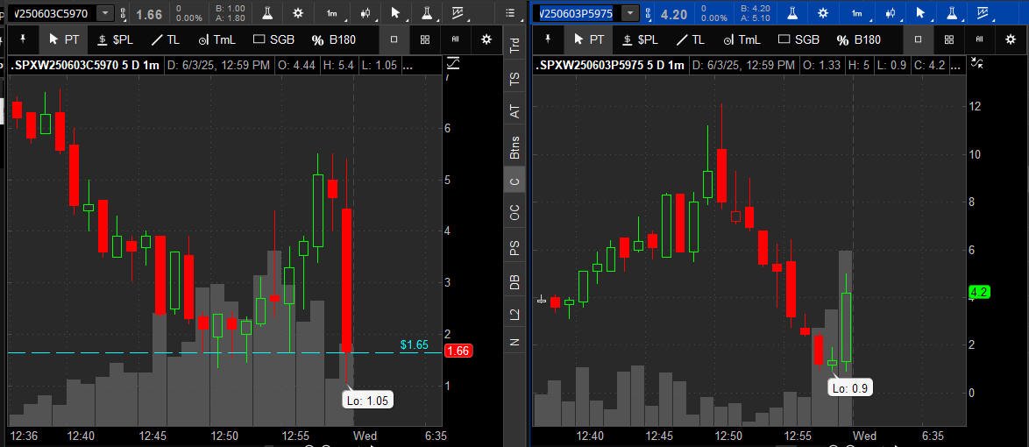1029x447 pixels.
Task: Open the flask studies icon on the left chart
Action: click(267, 12)
